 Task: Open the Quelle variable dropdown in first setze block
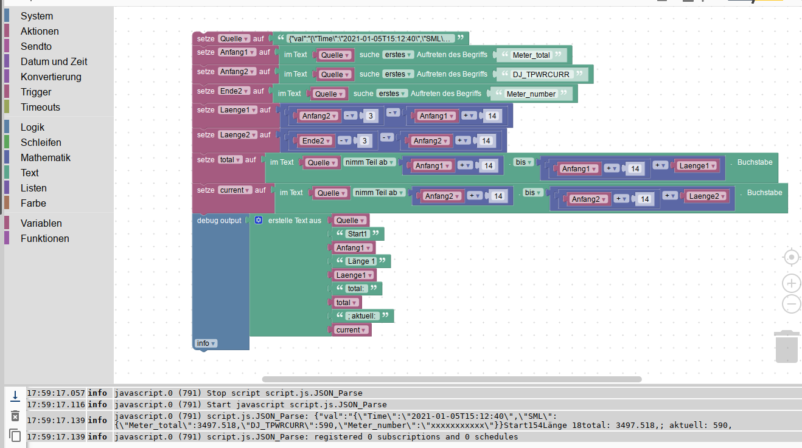tap(234, 38)
